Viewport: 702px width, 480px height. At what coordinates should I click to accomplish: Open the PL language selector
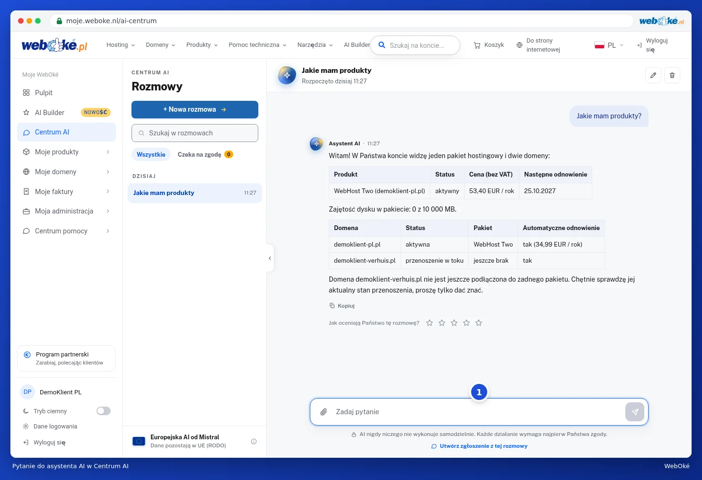coord(609,45)
